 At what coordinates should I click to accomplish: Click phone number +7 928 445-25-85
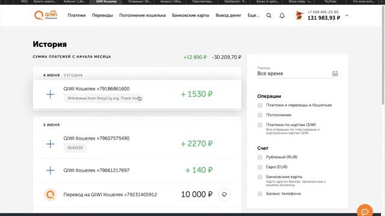click(323, 12)
